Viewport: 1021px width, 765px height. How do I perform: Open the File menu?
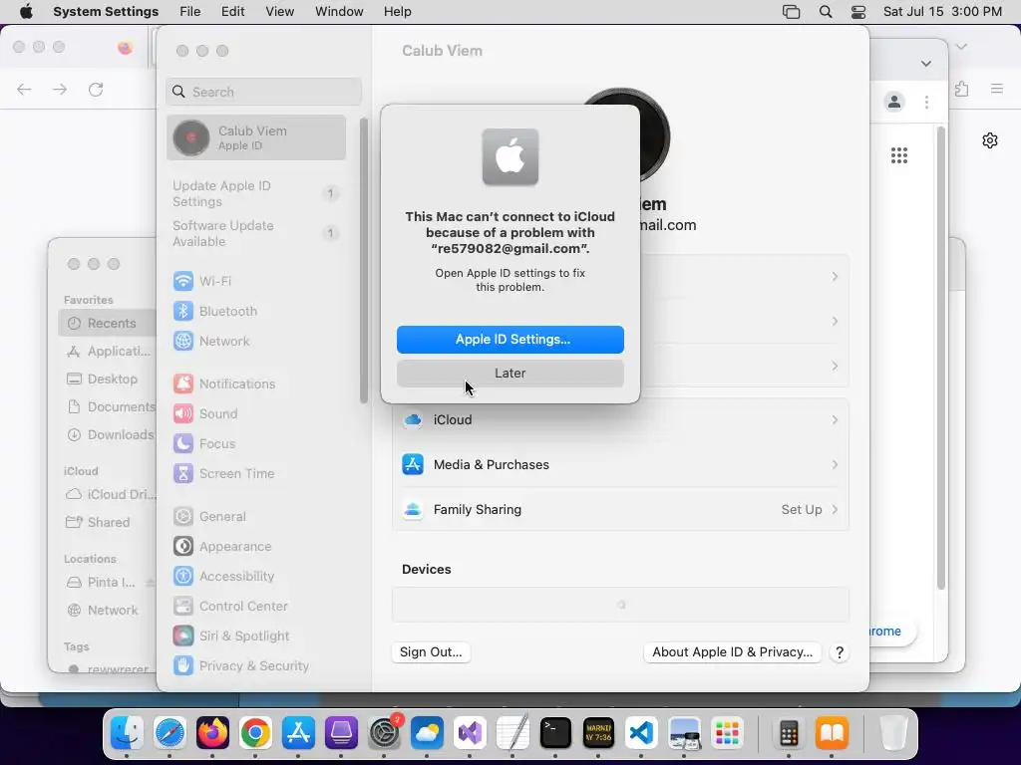coord(190,12)
